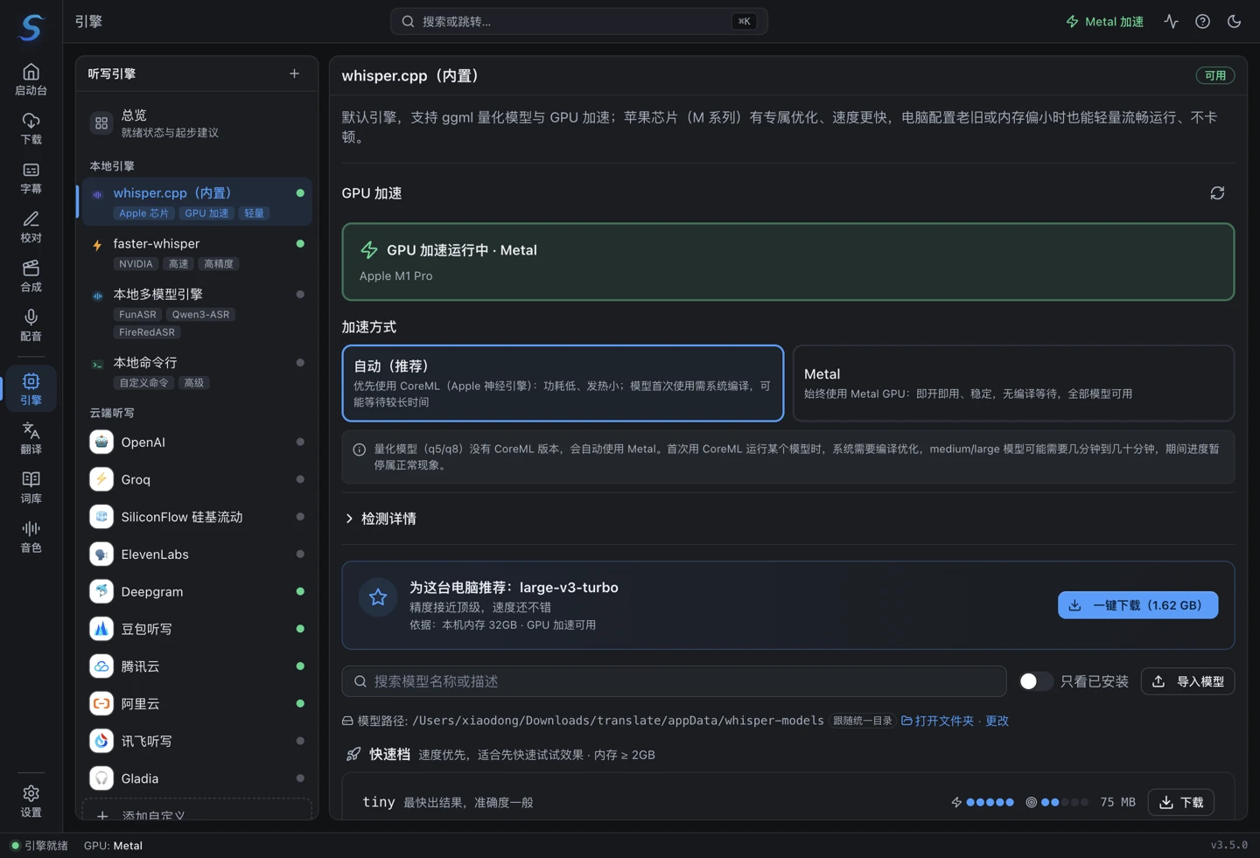This screenshot has width=1260, height=858.
Task: Select the 引擎 engine sidebar item
Action: [x=31, y=388]
